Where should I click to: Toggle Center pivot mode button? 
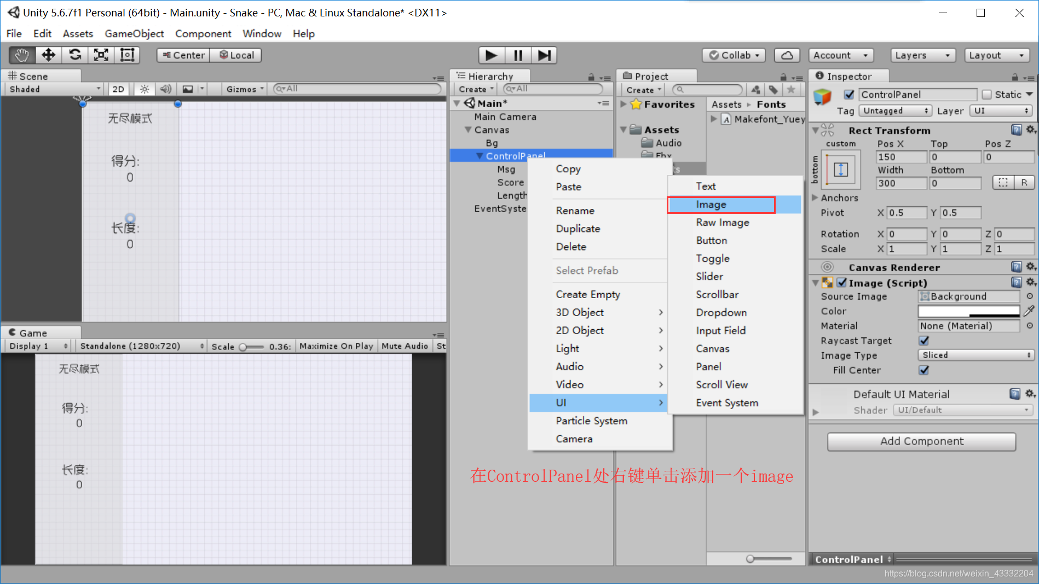pos(183,55)
